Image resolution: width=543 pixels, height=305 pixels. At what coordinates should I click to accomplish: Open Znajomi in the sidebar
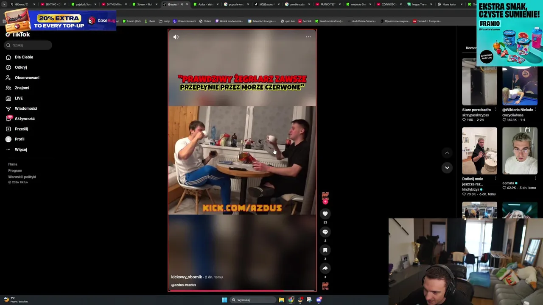coord(18,88)
